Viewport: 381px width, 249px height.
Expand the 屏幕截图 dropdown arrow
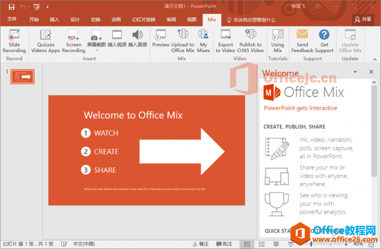pyautogui.click(x=97, y=50)
